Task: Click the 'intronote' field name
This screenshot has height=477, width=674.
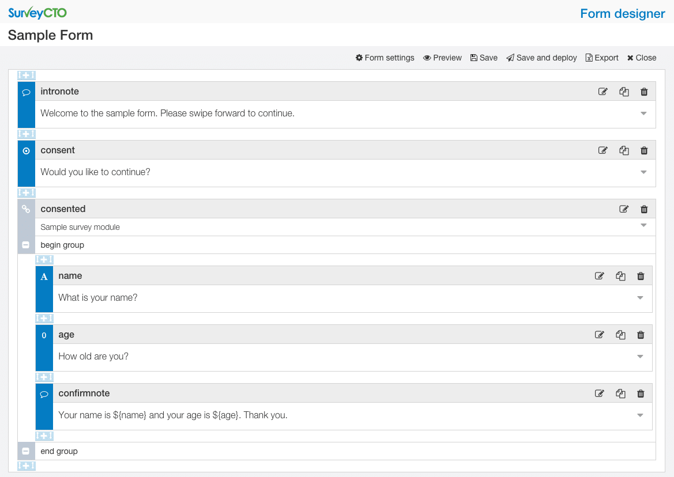Action: pyautogui.click(x=60, y=92)
